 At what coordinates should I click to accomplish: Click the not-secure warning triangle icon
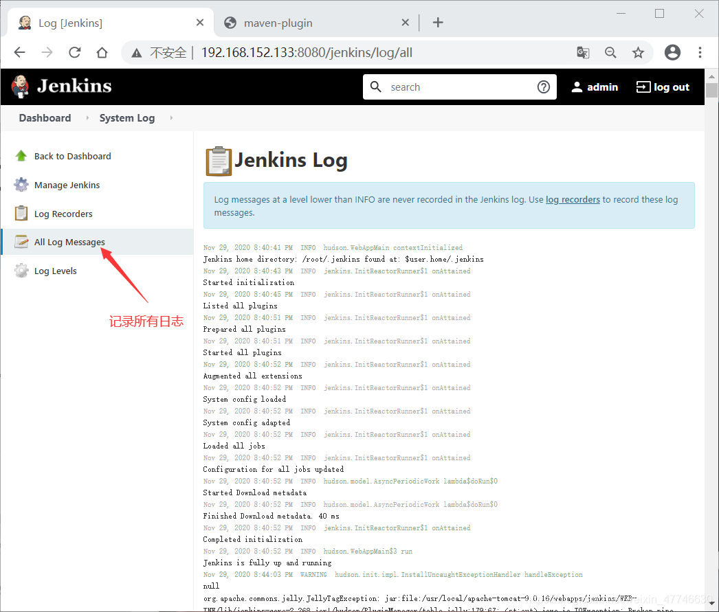(136, 53)
